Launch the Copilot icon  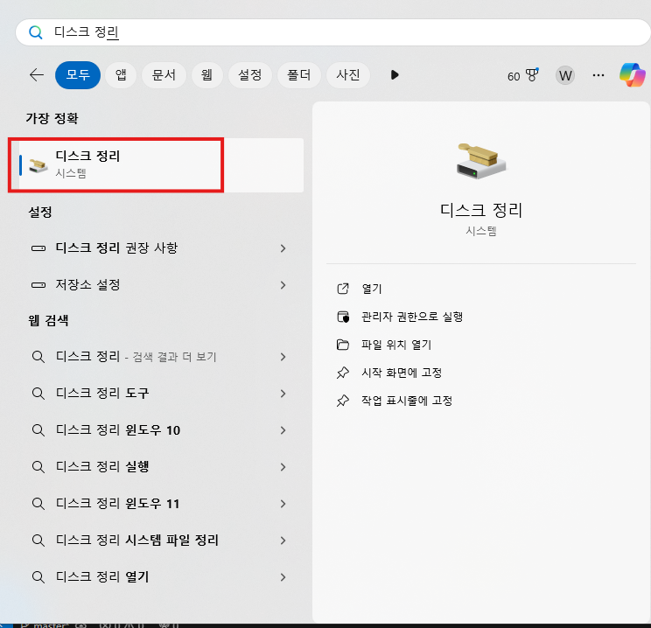tap(633, 75)
